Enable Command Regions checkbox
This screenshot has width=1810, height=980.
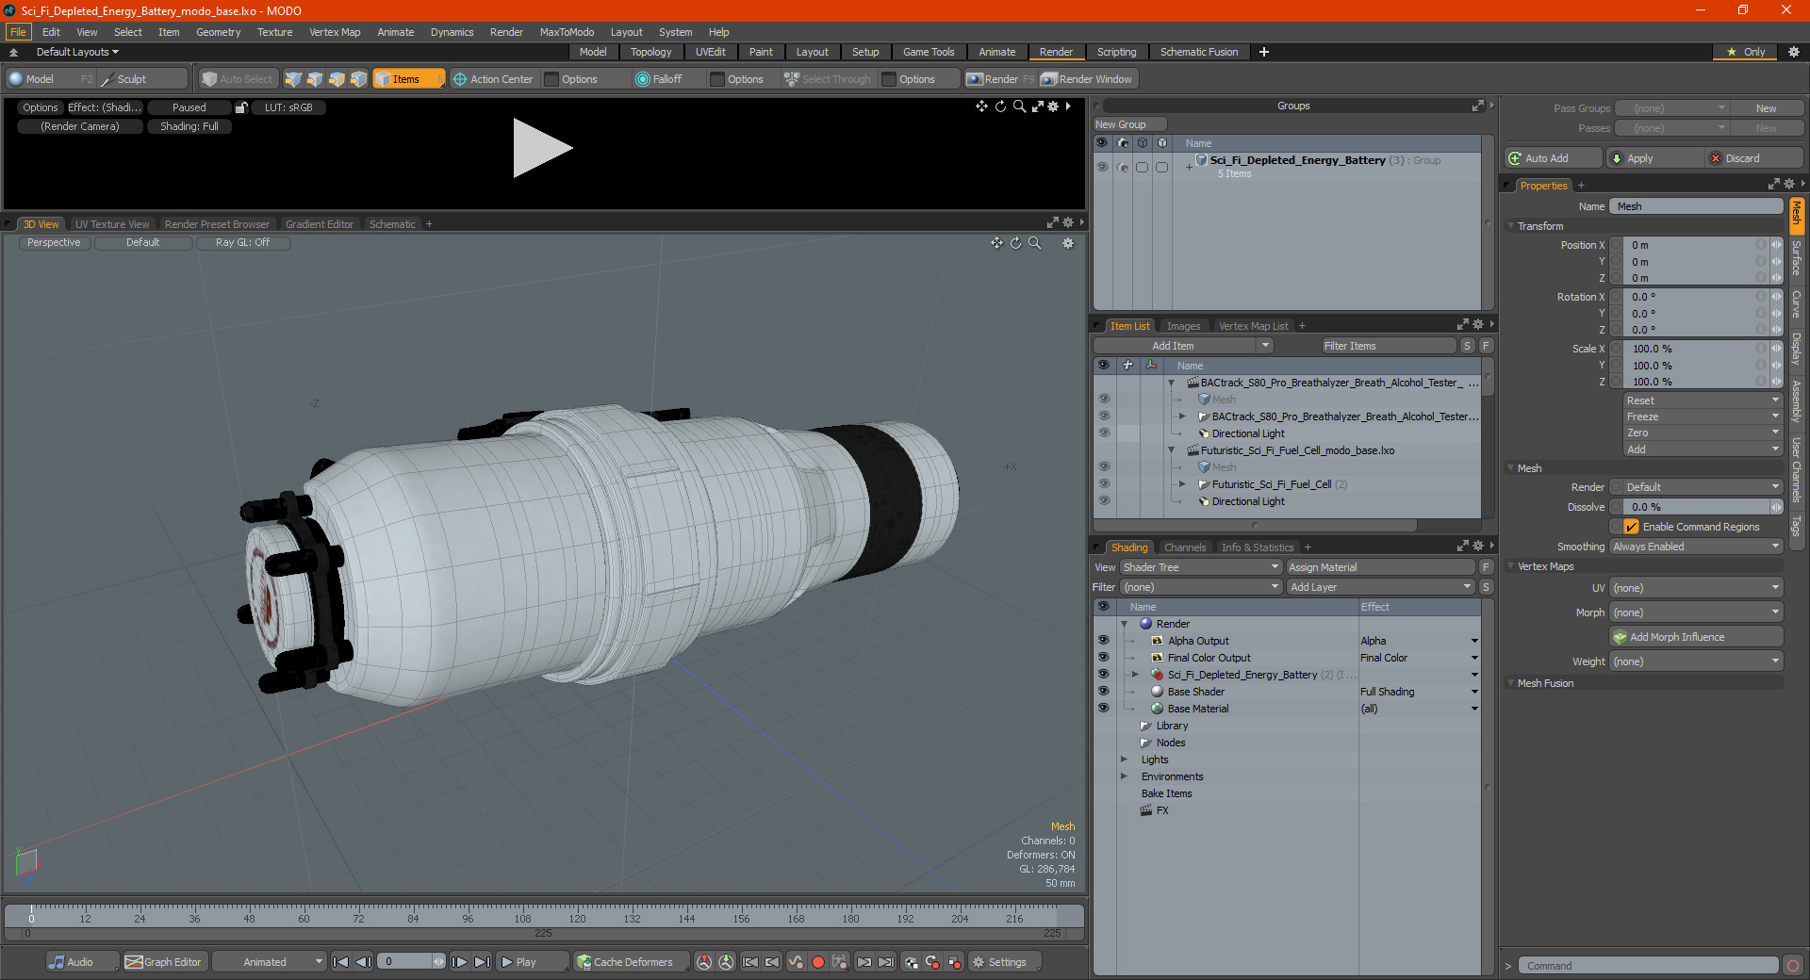[1631, 527]
